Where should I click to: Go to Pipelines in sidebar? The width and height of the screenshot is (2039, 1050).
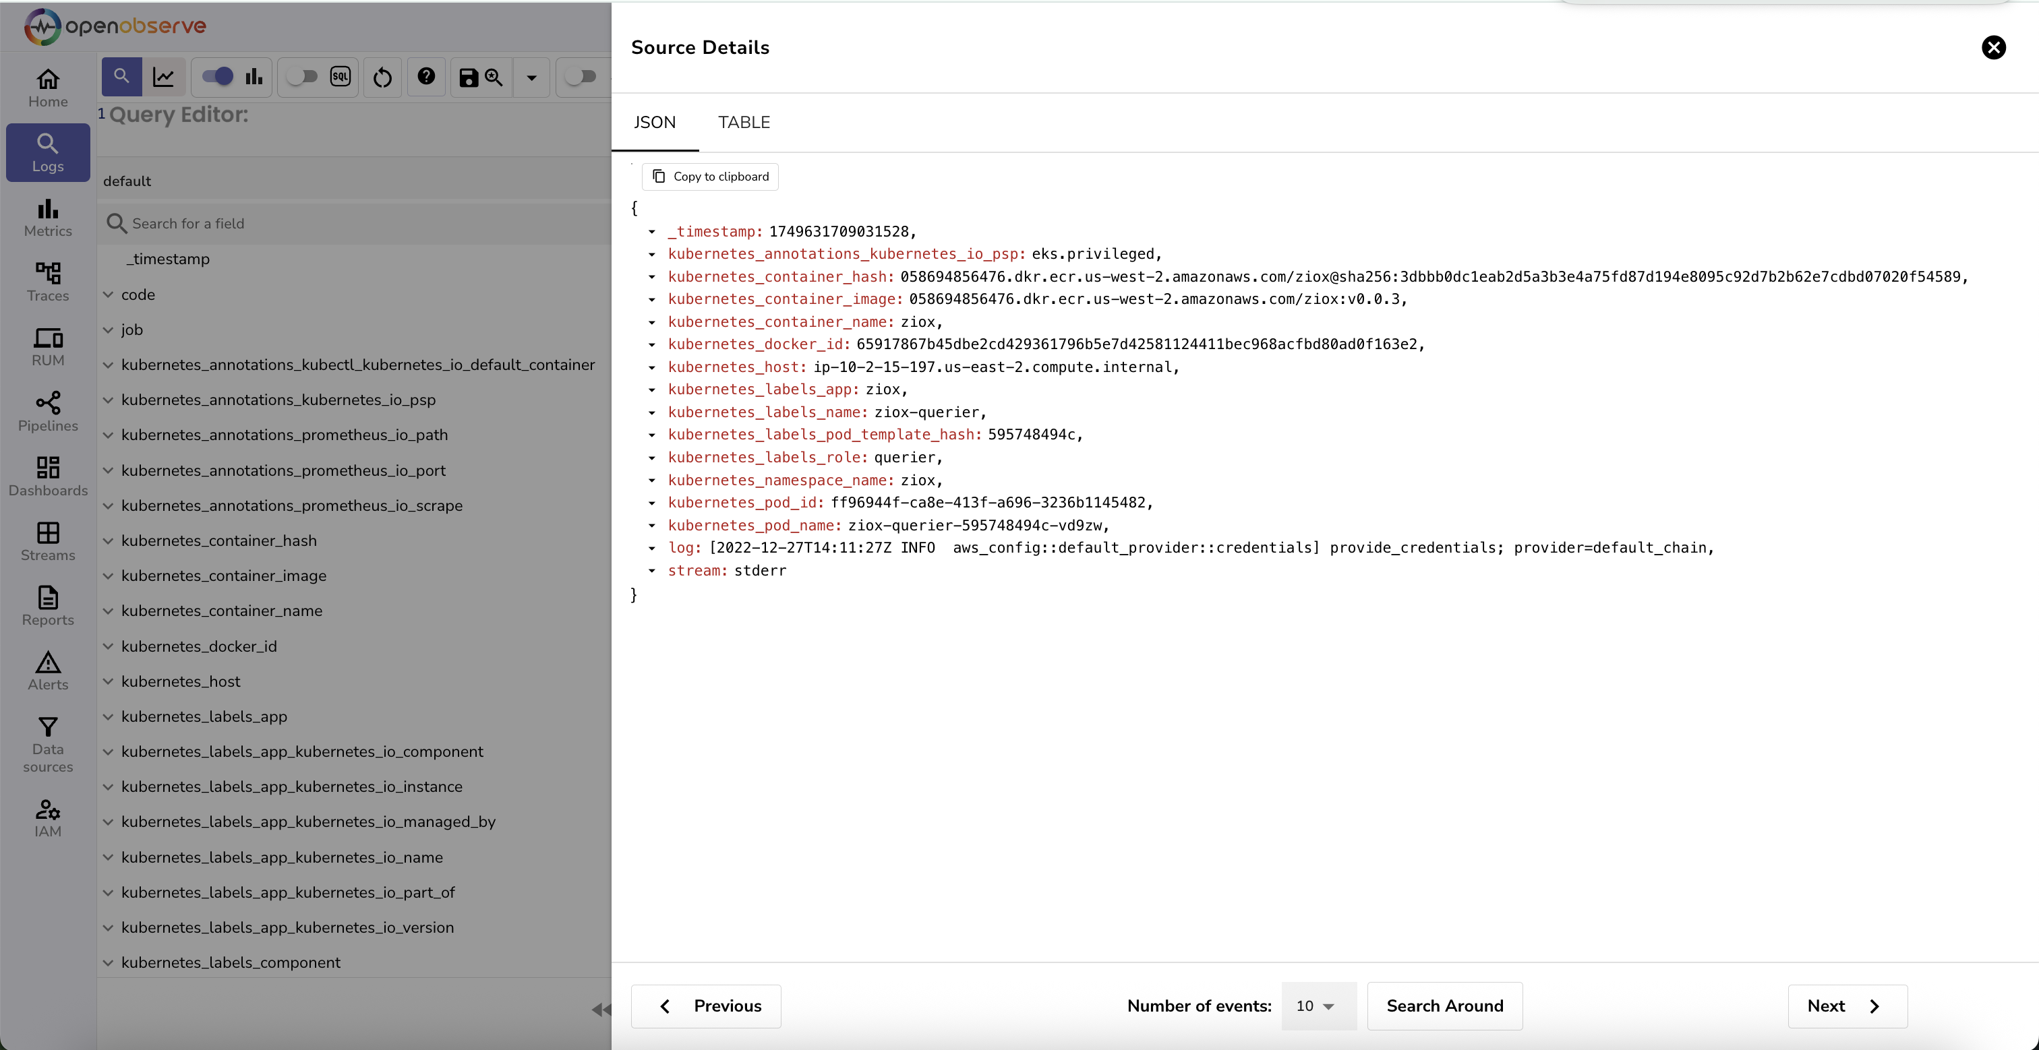tap(47, 412)
